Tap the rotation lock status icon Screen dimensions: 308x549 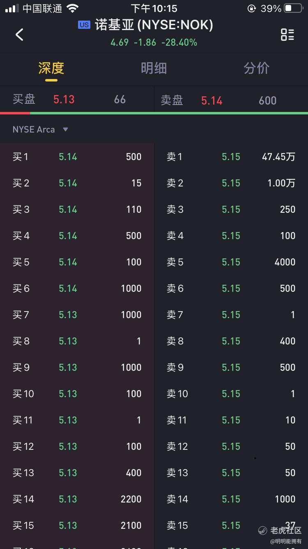point(251,8)
